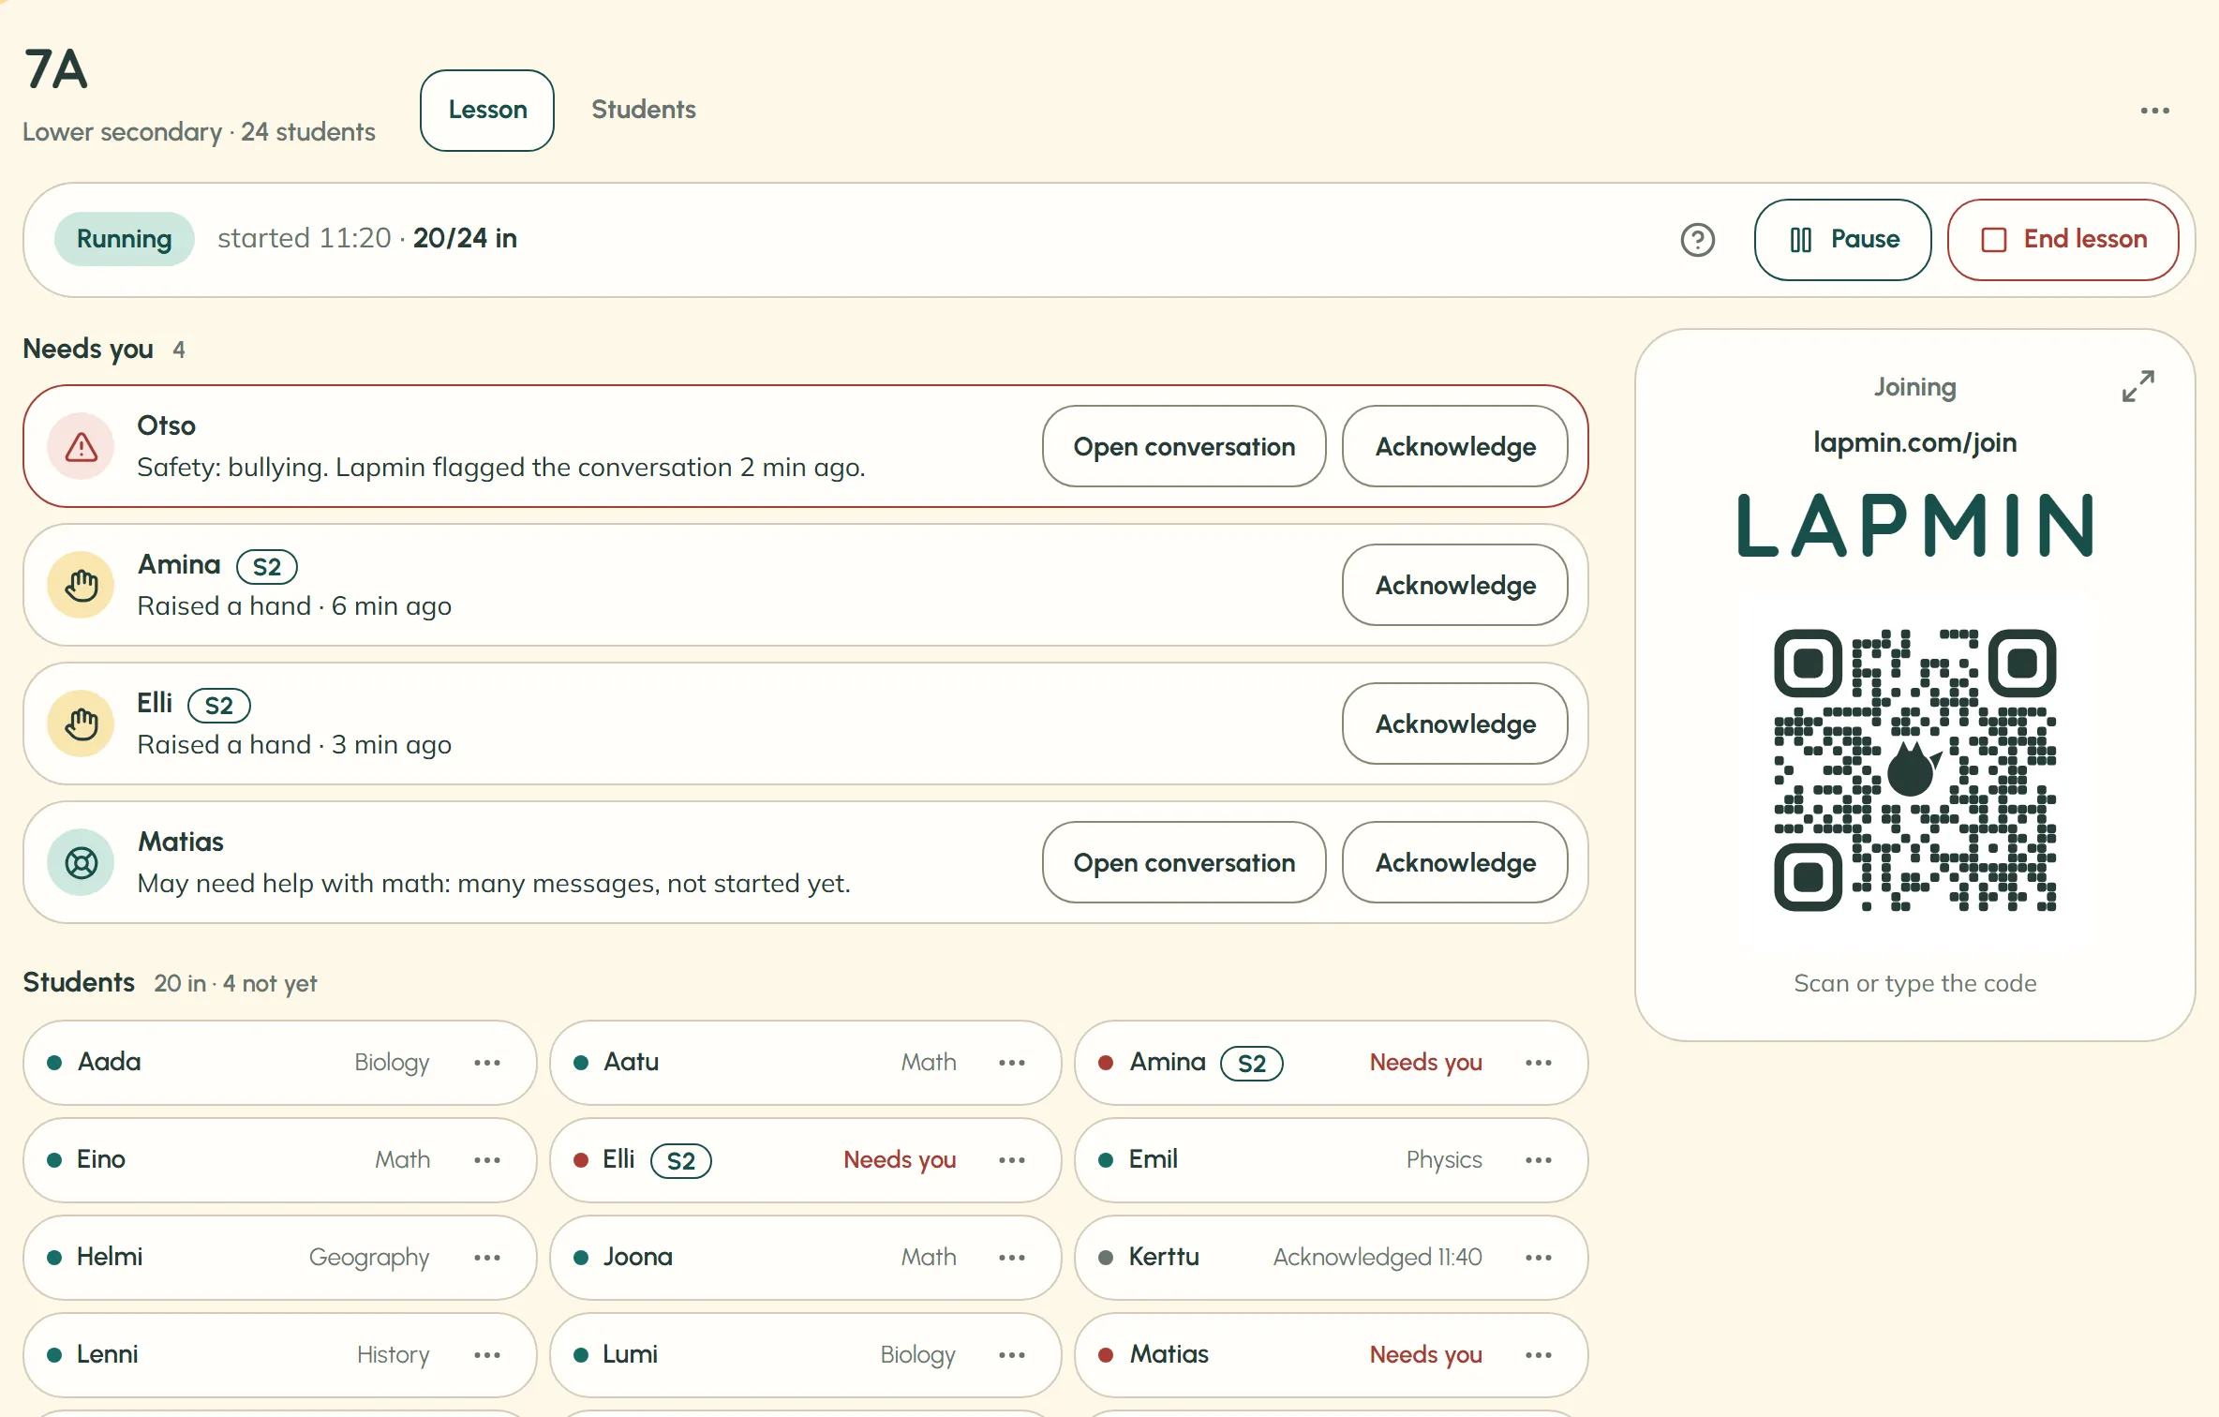Screen dimensions: 2219x1417
Task: Switch to the Students tab
Action: tap(644, 110)
